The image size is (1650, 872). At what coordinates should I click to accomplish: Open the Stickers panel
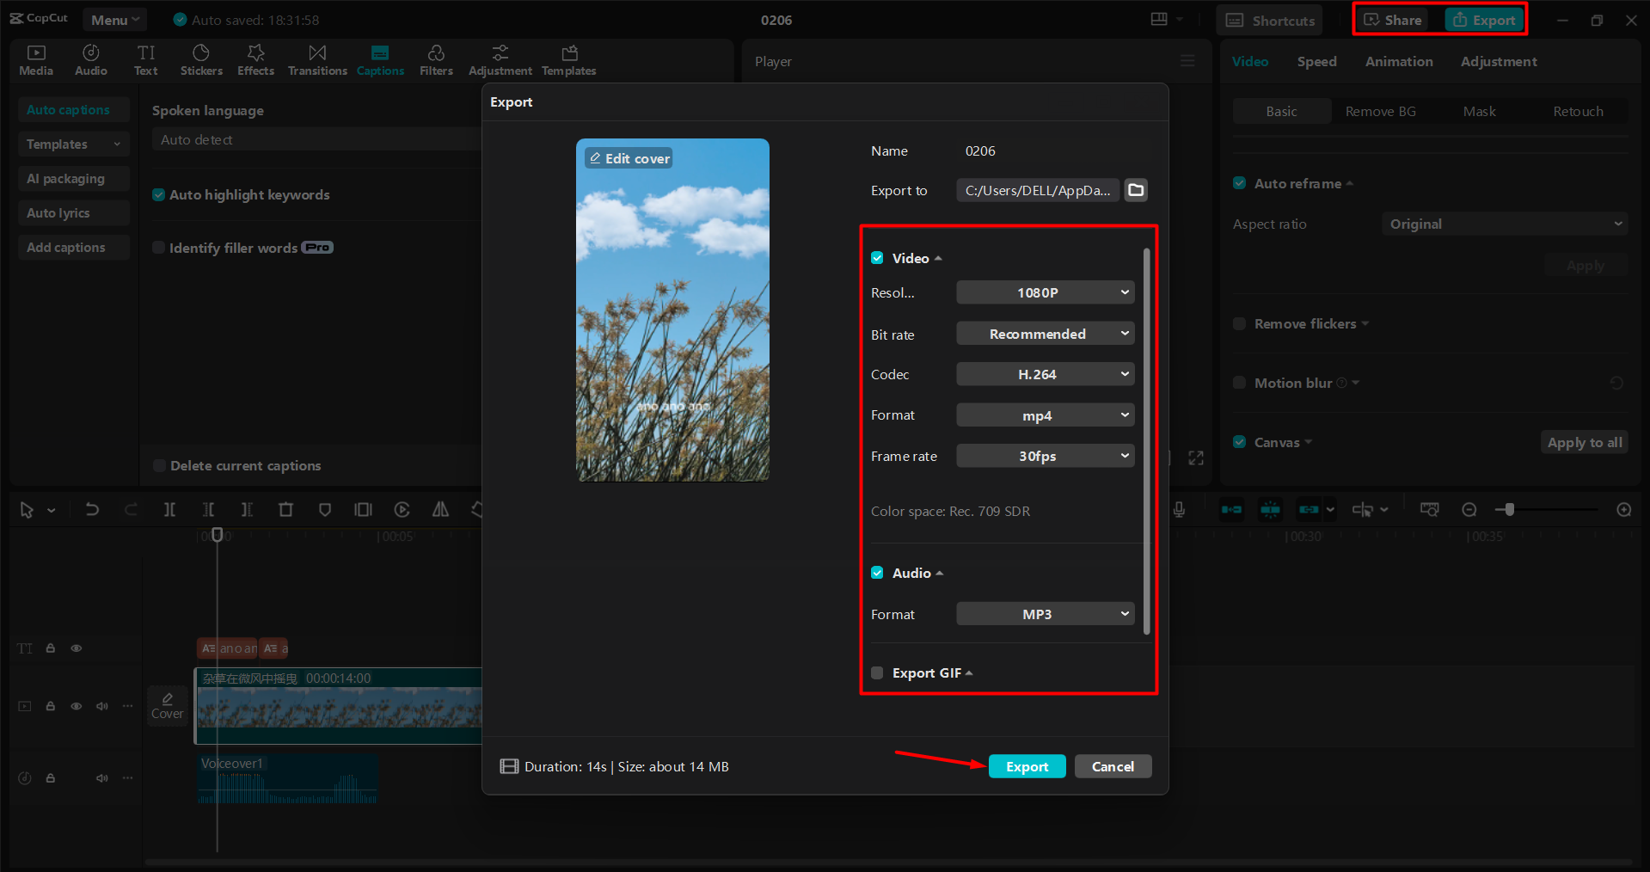point(201,59)
